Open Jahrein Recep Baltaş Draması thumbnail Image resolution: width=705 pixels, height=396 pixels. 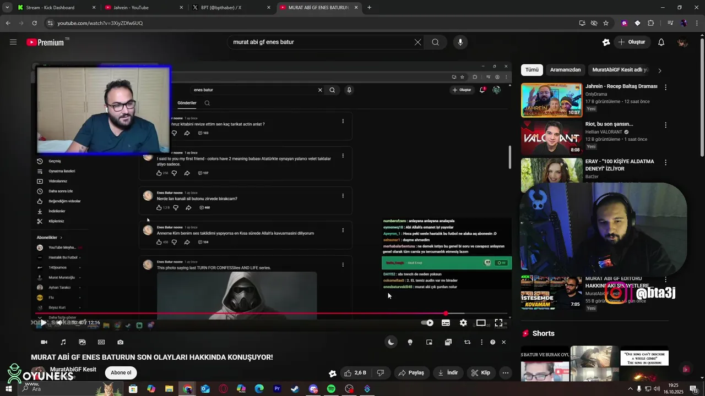(551, 100)
